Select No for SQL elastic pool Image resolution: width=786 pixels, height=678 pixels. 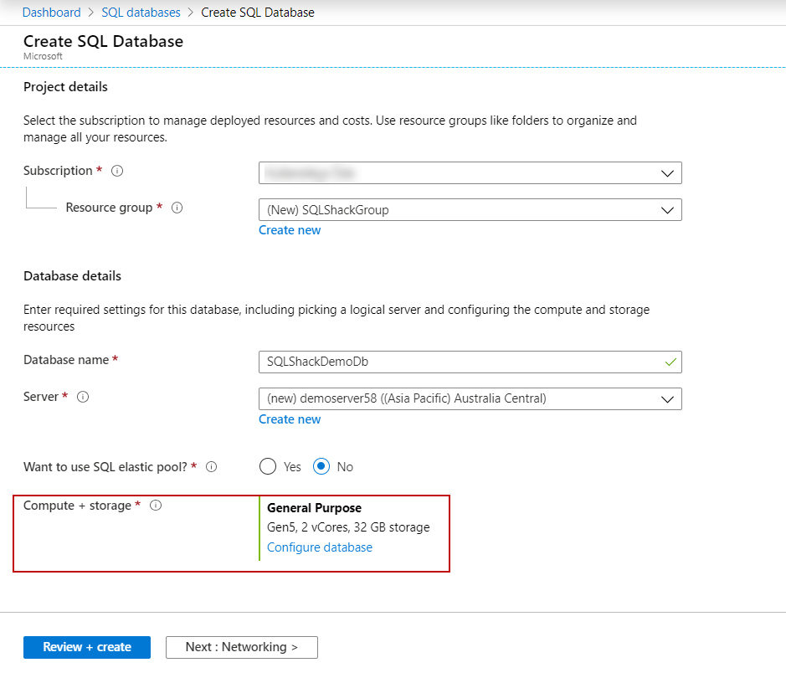(321, 467)
